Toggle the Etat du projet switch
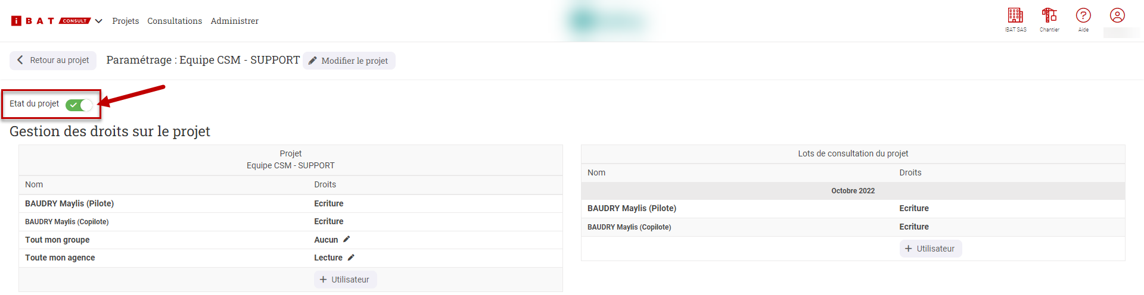 pyautogui.click(x=79, y=105)
